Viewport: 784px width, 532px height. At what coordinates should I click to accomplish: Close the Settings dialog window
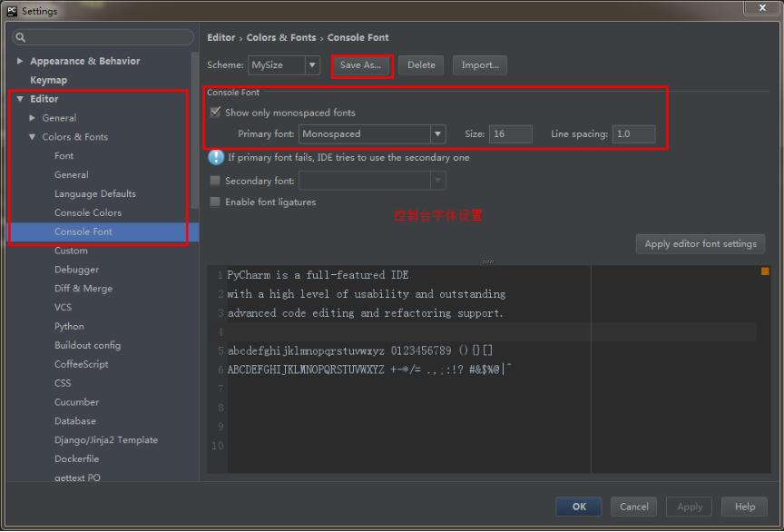[762, 8]
